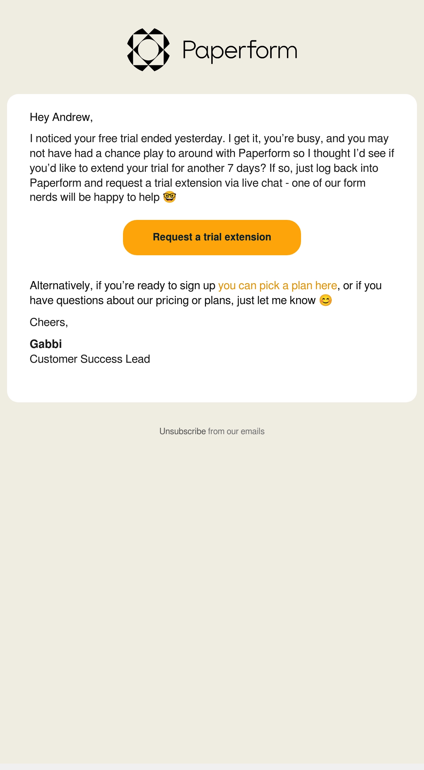The image size is (424, 770).
Task: Click the word 'Alternatively' in the second paragraph
Action: point(60,285)
